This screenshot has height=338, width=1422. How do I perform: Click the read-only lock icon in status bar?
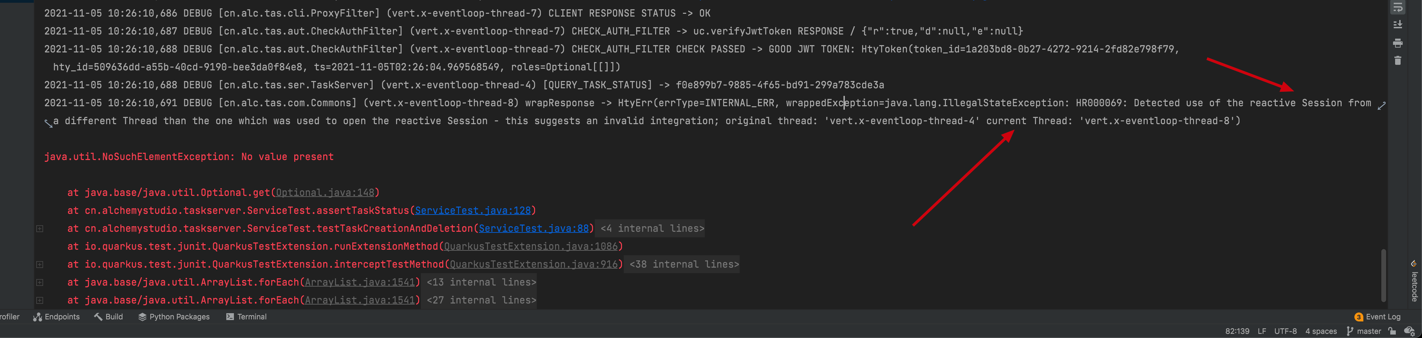pyautogui.click(x=1392, y=331)
